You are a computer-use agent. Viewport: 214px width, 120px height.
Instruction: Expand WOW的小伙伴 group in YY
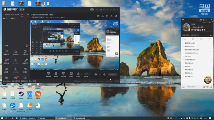[191, 53]
